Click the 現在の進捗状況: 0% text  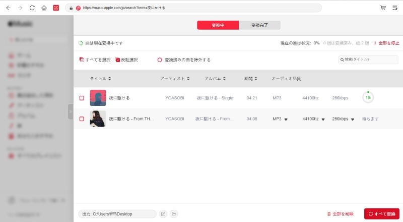click(300, 43)
